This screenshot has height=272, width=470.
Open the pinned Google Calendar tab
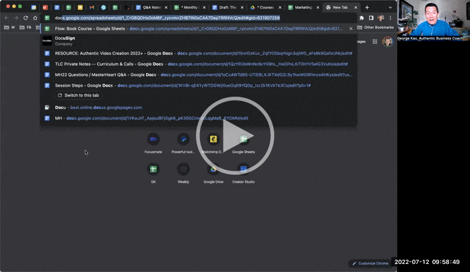click(x=34, y=7)
